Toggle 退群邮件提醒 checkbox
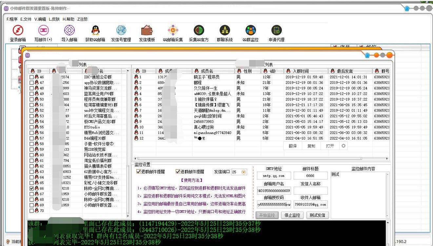 click(x=138, y=172)
